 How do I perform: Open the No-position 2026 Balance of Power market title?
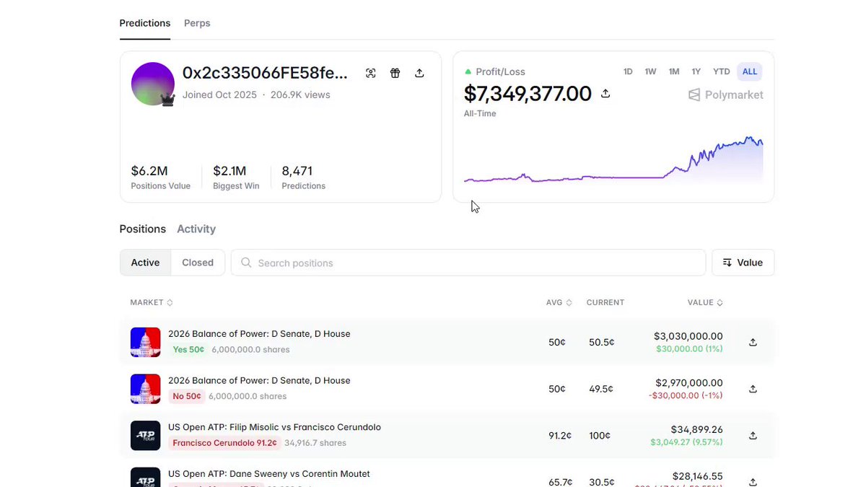click(259, 380)
